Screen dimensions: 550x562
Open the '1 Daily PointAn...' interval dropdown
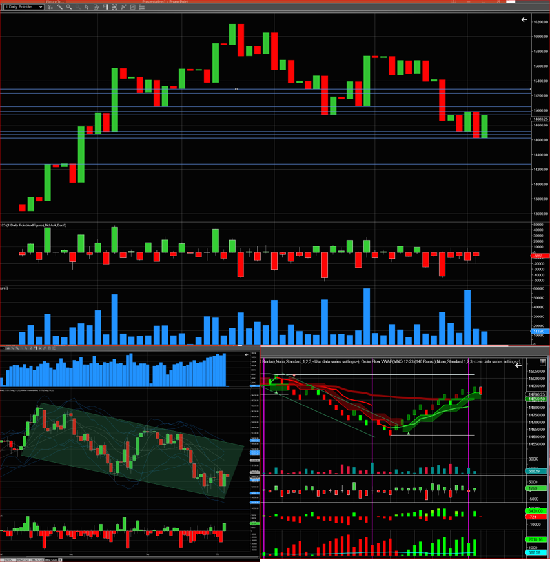tap(23, 7)
